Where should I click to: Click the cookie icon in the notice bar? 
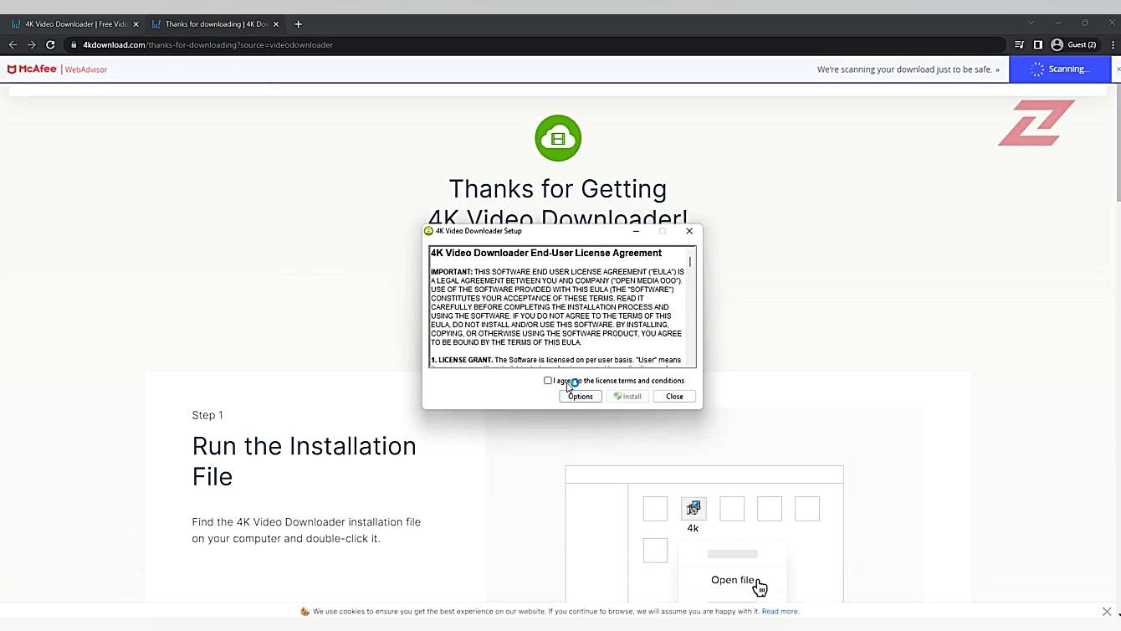(x=305, y=612)
